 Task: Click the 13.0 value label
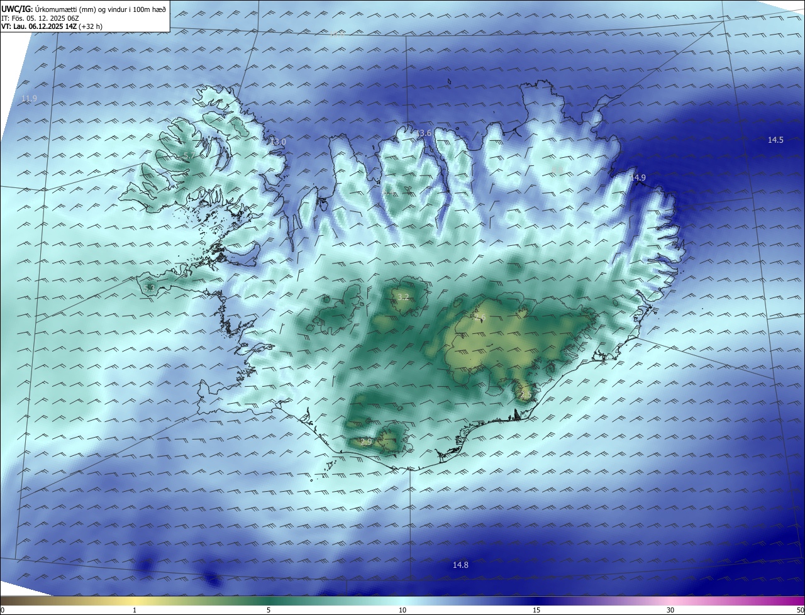click(279, 142)
